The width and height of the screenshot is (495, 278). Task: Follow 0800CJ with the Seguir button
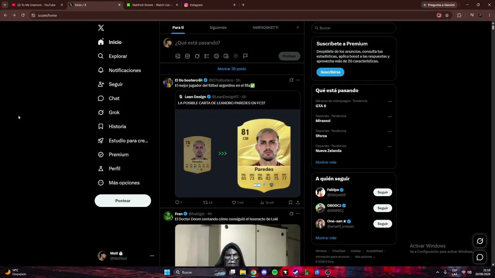382,208
